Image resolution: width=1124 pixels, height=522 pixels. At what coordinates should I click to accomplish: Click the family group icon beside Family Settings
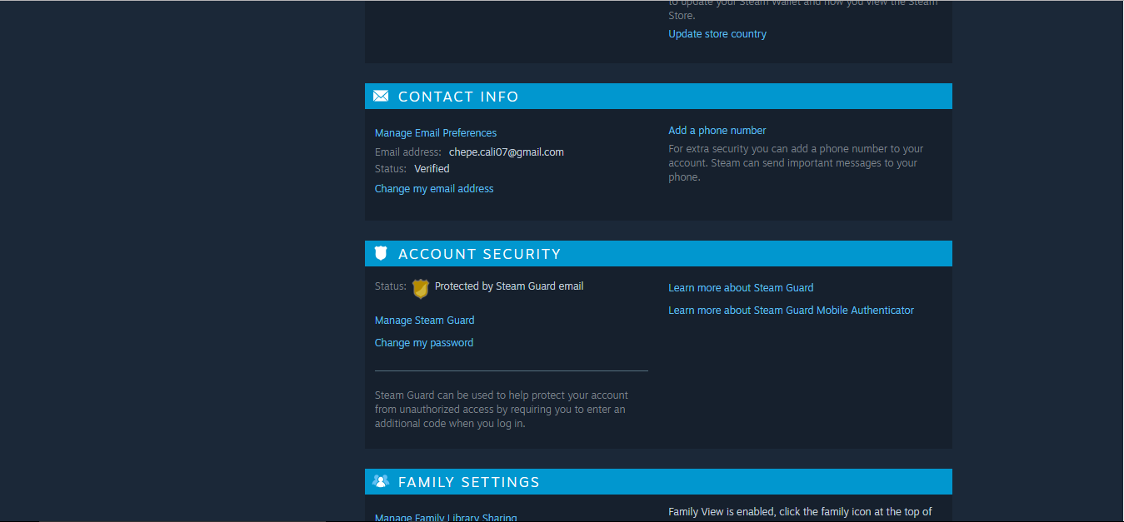click(x=381, y=481)
